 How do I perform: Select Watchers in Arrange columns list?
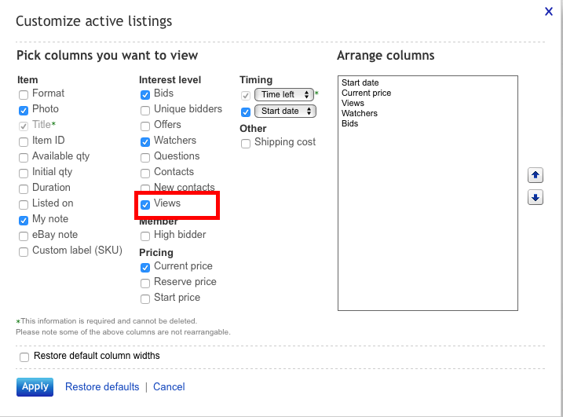coord(360,113)
